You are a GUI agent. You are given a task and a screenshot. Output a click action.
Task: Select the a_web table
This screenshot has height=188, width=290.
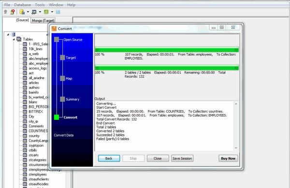point(34,54)
